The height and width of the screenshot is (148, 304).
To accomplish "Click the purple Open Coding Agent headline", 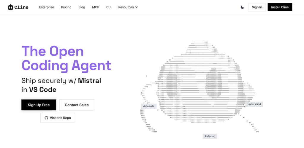I will click(66, 58).
